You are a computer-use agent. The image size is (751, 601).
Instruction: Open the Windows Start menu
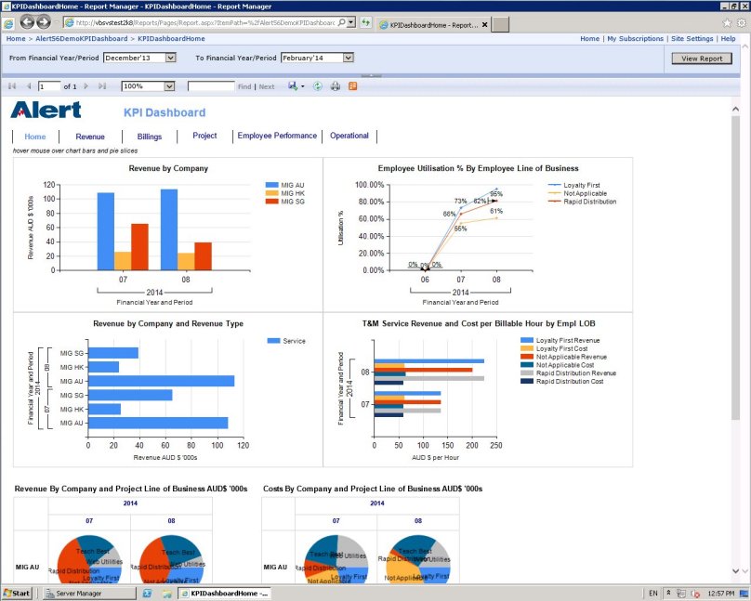tap(17, 594)
